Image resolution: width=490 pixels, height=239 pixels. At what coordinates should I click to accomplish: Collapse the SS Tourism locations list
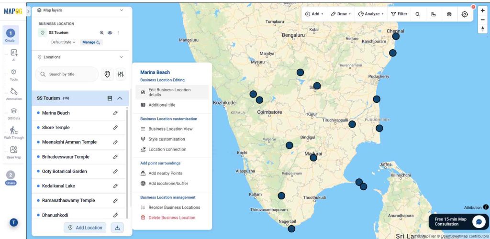pyautogui.click(x=120, y=98)
